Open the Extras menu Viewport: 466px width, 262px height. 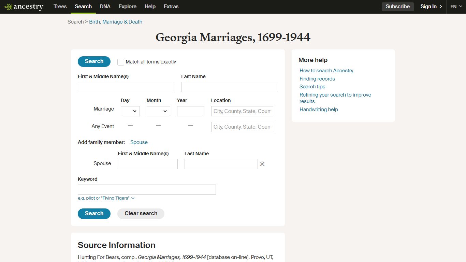pyautogui.click(x=171, y=6)
